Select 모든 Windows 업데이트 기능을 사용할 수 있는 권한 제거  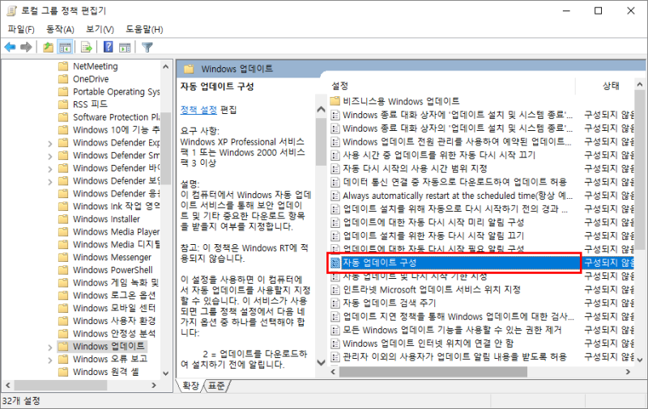[452, 331]
